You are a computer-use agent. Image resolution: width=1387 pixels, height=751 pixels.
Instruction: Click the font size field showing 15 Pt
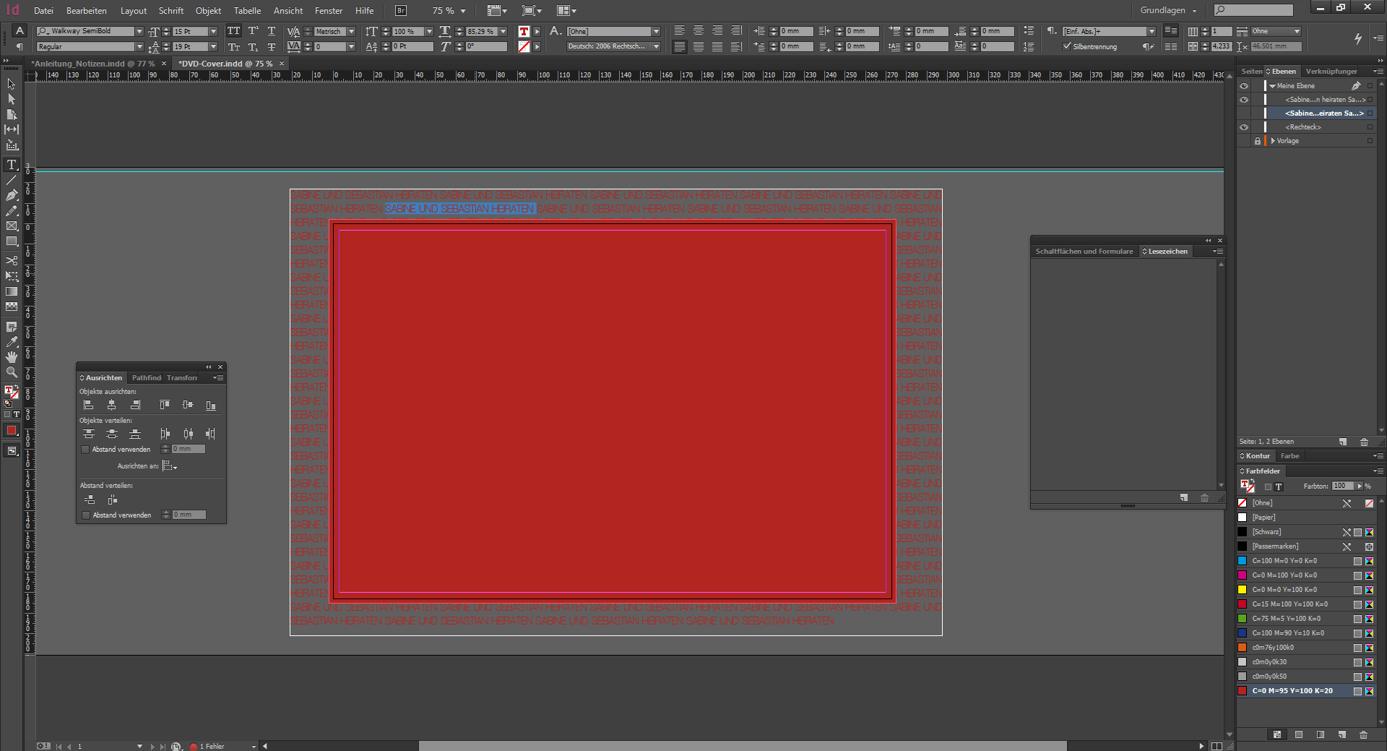[x=190, y=32]
